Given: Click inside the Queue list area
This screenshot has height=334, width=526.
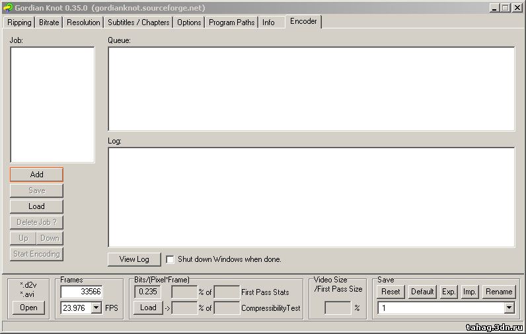Looking at the screenshot, I should point(311,89).
